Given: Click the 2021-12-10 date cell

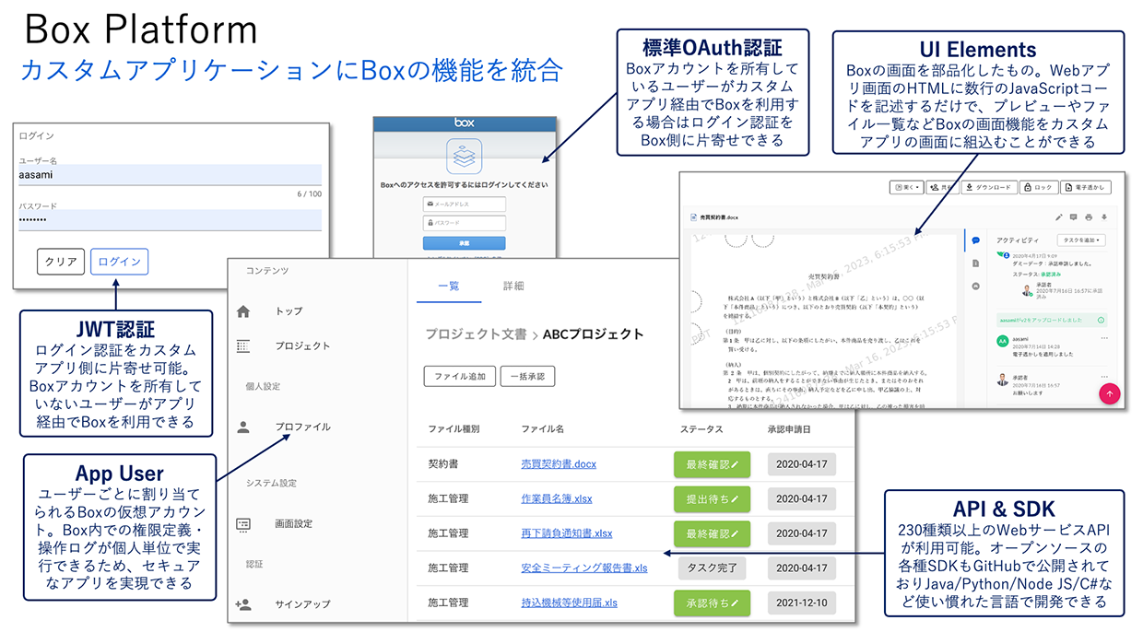Looking at the screenshot, I should point(802,603).
